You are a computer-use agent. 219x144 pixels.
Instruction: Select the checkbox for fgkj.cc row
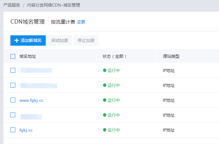13,130
